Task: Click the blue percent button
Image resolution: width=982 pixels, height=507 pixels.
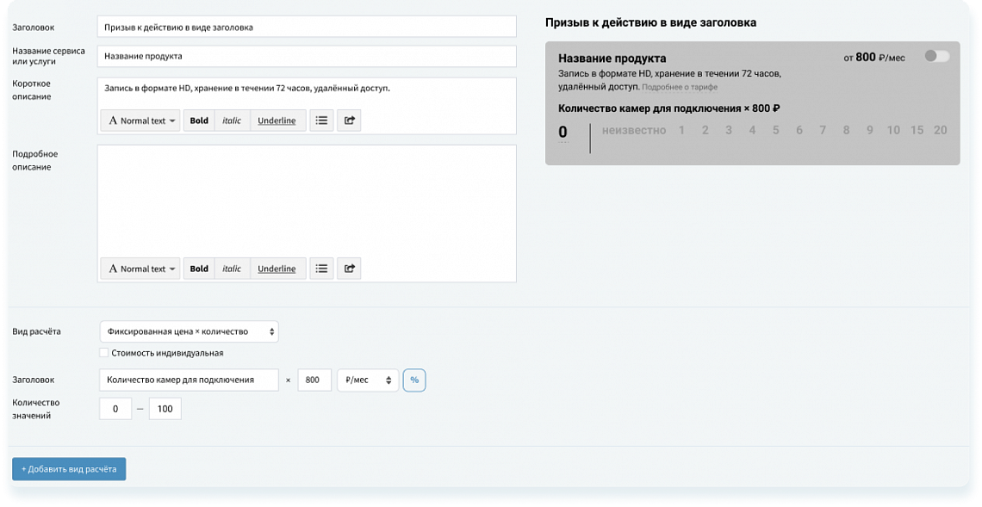Action: tap(414, 380)
